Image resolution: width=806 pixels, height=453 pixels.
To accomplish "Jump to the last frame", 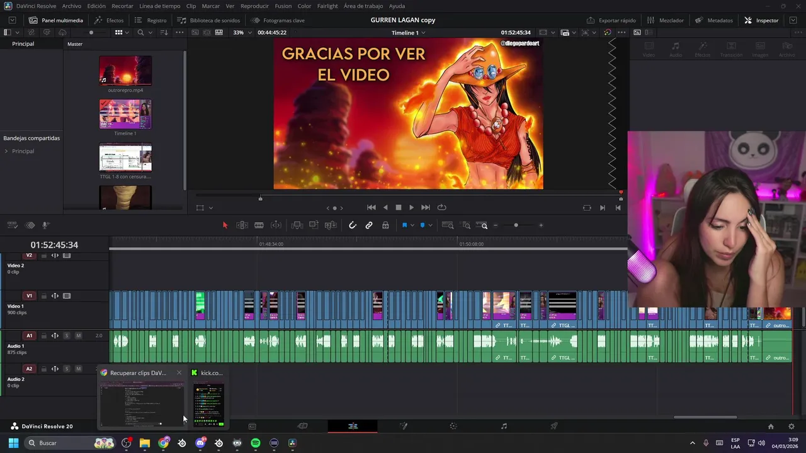I will (425, 208).
